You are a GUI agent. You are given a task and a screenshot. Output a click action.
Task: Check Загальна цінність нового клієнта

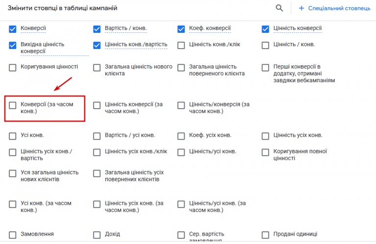coord(97,68)
